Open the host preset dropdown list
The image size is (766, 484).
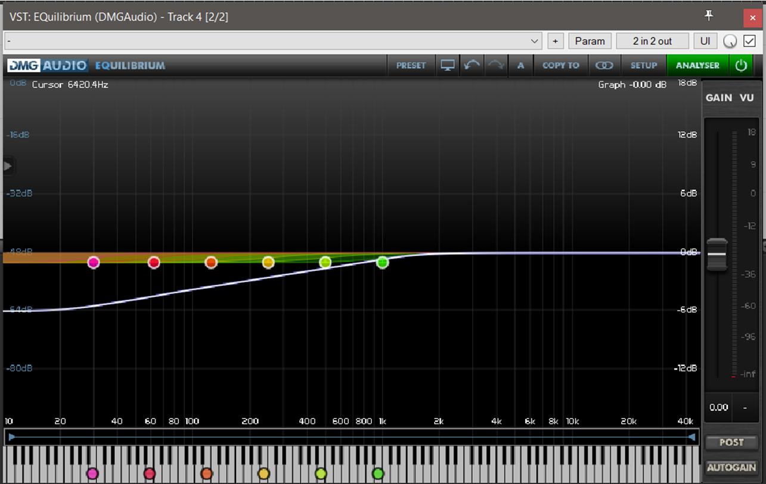tap(274, 41)
